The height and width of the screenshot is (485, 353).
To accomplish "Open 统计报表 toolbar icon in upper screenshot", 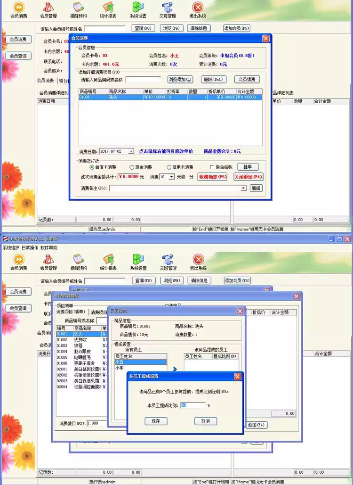I will pos(108,10).
